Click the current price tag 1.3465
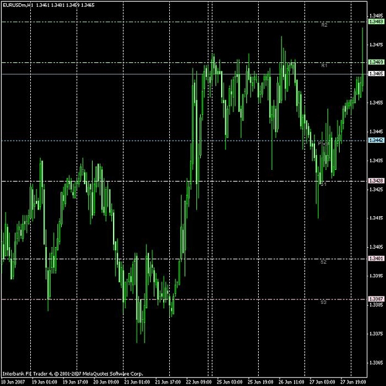This screenshot has width=386, height=386. point(376,73)
